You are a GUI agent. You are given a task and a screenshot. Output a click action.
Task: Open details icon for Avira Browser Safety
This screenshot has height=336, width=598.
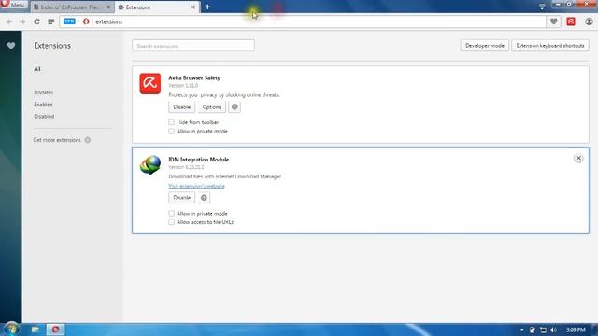235,107
